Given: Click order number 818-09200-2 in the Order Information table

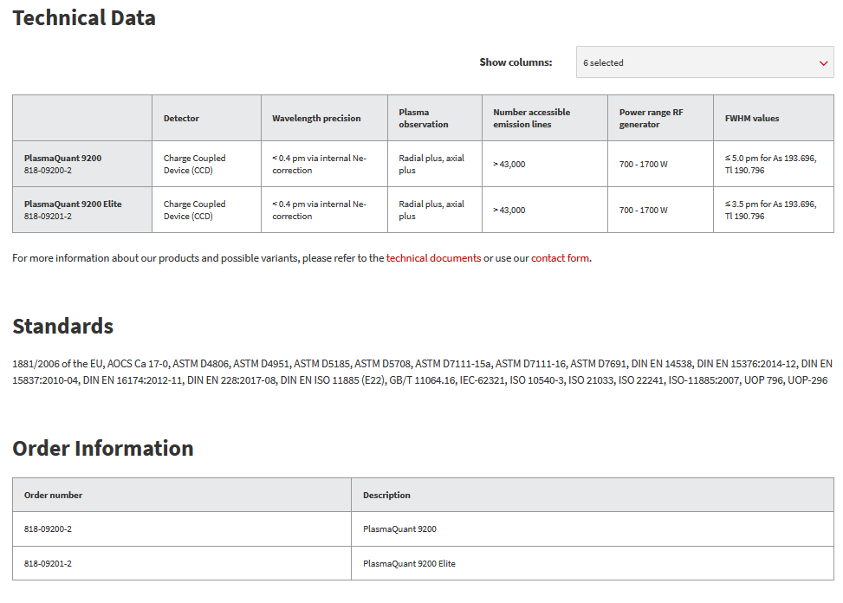Looking at the screenshot, I should tap(48, 528).
